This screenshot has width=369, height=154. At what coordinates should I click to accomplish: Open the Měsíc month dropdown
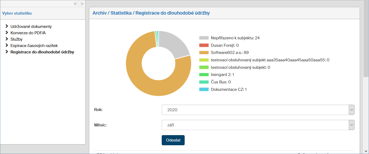coord(258,125)
